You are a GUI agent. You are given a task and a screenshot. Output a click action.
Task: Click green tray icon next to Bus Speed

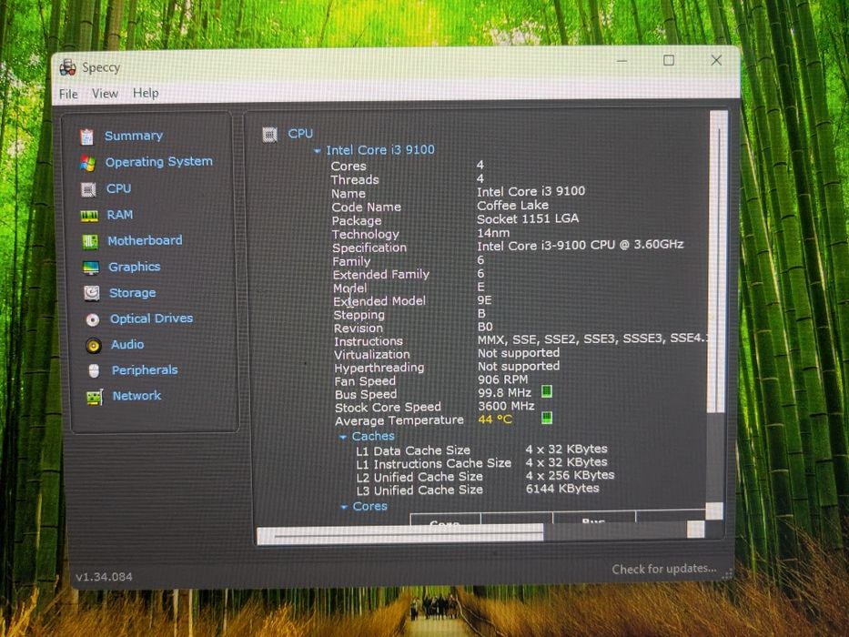[x=547, y=391]
